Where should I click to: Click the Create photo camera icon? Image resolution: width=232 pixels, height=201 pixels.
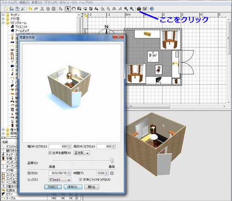click(139, 9)
